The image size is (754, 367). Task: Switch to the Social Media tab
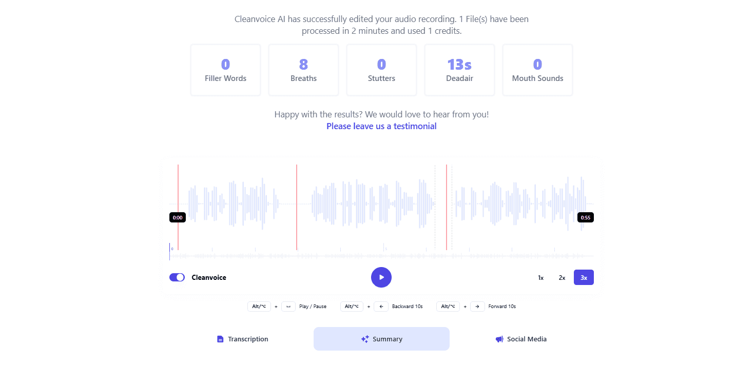coord(521,339)
